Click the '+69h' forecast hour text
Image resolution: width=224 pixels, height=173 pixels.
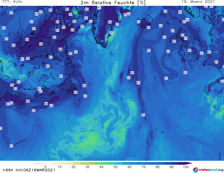[x=8, y=170]
